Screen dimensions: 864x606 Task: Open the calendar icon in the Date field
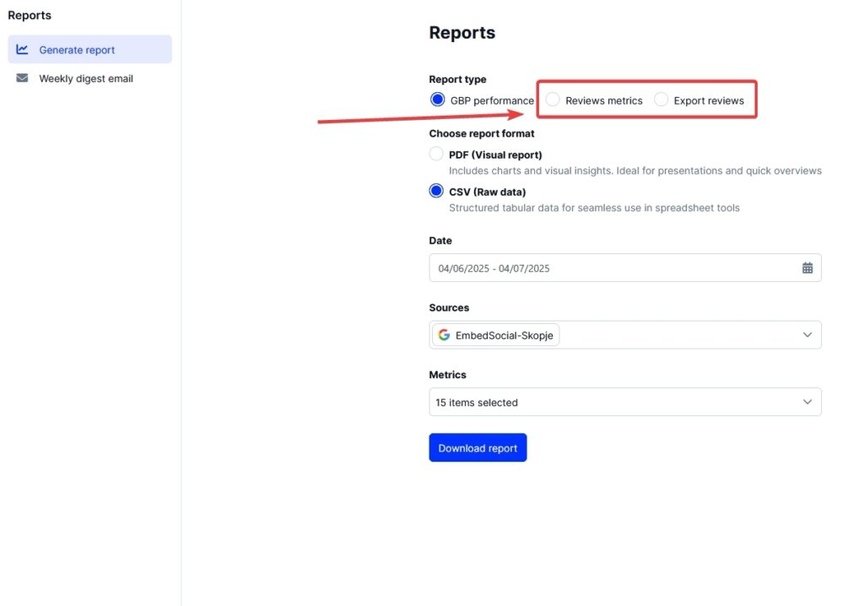click(807, 268)
